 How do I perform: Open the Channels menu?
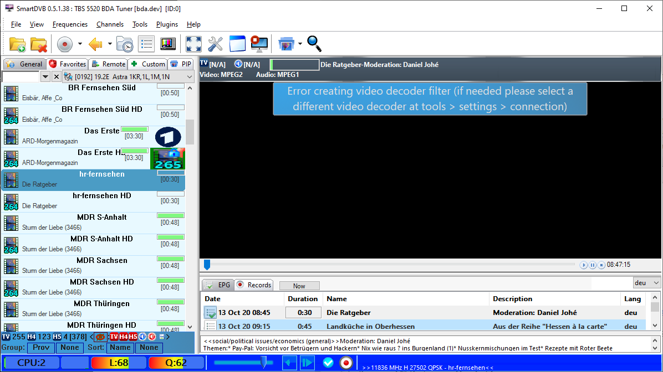tap(110, 24)
